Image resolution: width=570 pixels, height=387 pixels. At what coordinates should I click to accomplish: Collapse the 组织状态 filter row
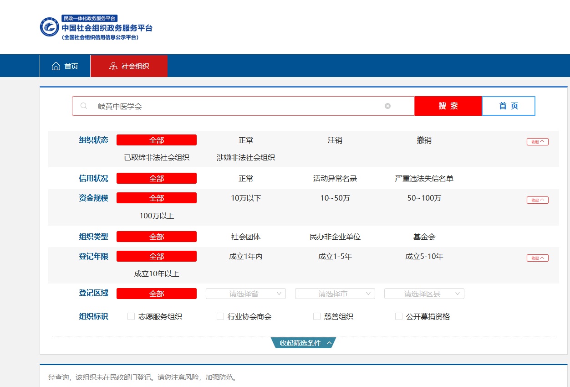(537, 142)
